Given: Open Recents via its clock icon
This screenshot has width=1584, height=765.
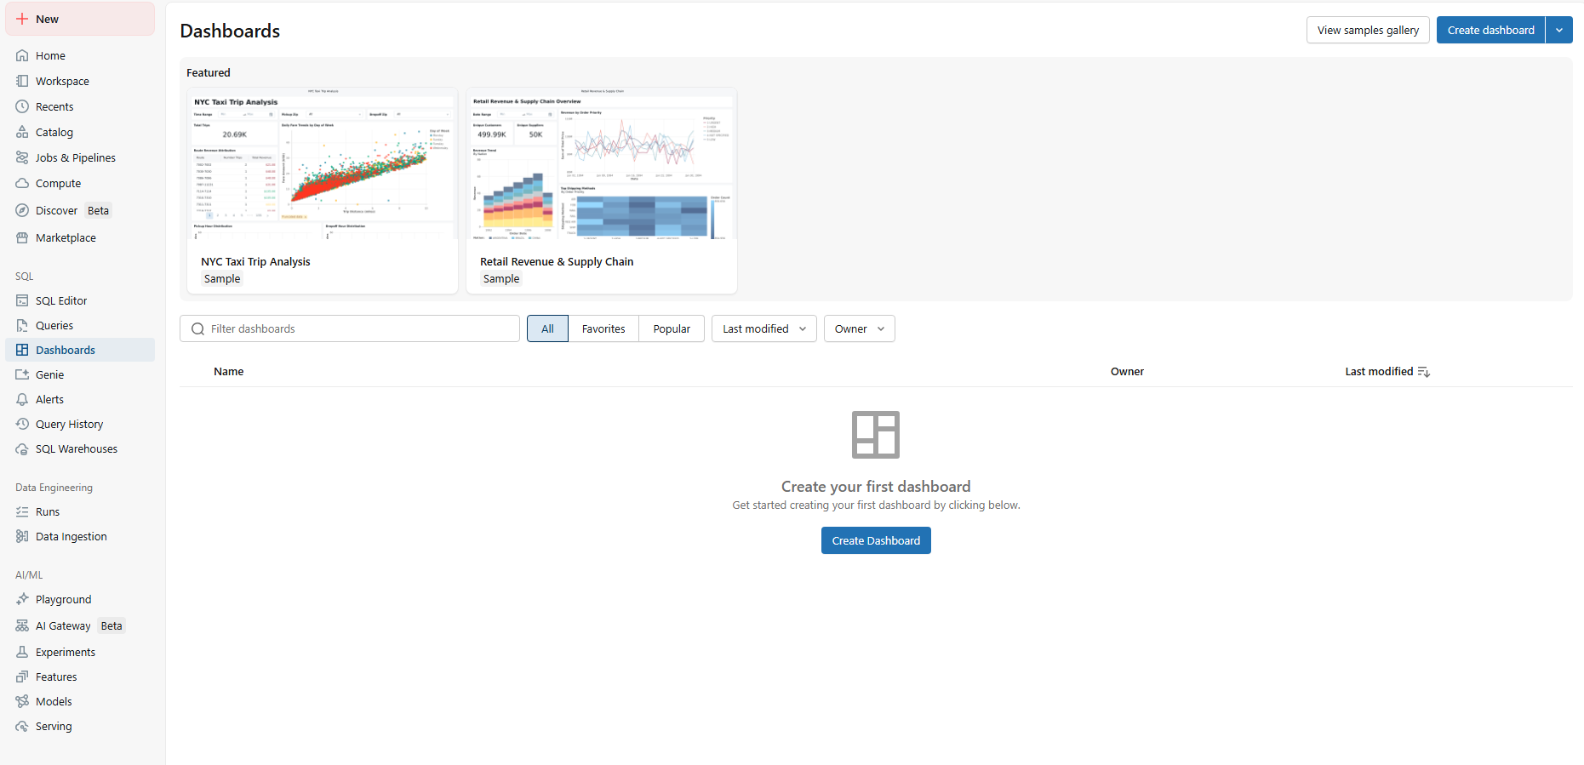Looking at the screenshot, I should click(x=22, y=106).
